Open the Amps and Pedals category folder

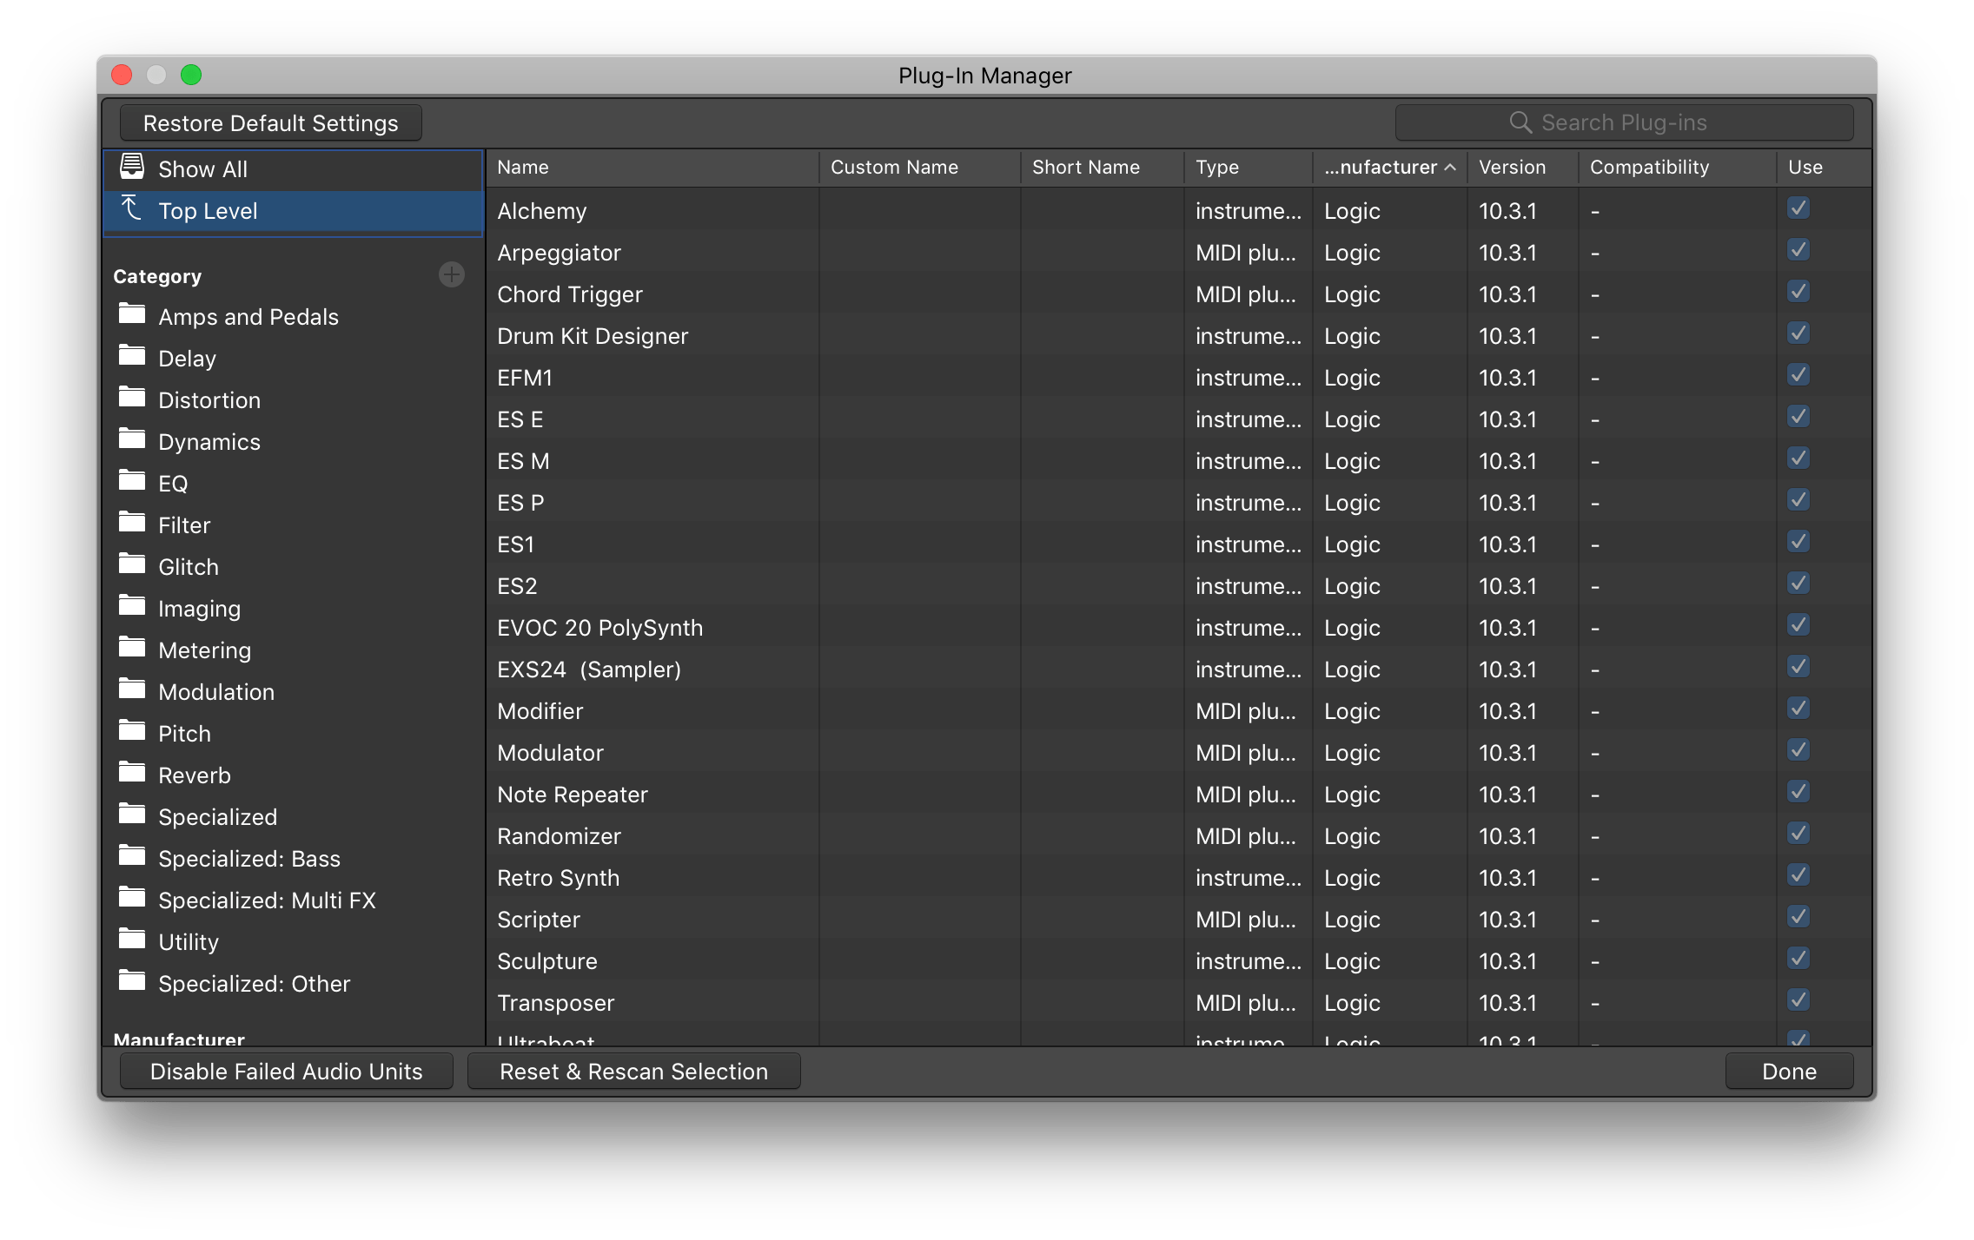pyautogui.click(x=248, y=316)
